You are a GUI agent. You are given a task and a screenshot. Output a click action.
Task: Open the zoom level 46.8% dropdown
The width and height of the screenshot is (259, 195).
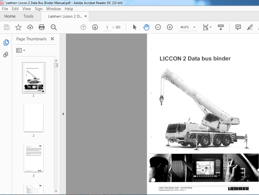194,27
